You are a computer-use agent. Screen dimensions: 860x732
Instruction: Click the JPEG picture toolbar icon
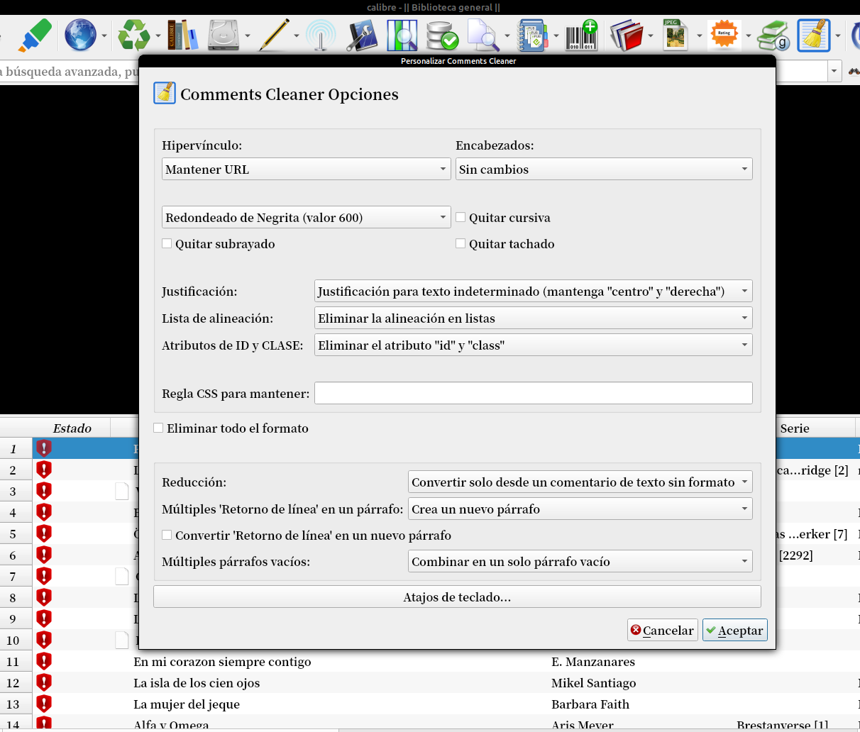(x=675, y=35)
